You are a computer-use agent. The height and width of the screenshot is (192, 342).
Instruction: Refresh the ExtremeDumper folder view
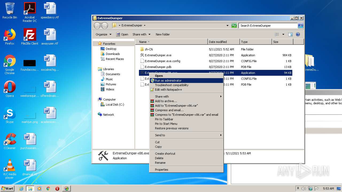pyautogui.click(x=234, y=26)
